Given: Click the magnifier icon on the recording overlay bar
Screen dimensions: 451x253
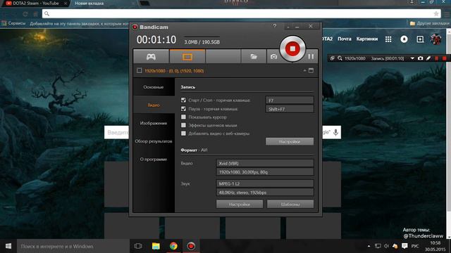Looking at the screenshot, I should coord(340,58).
